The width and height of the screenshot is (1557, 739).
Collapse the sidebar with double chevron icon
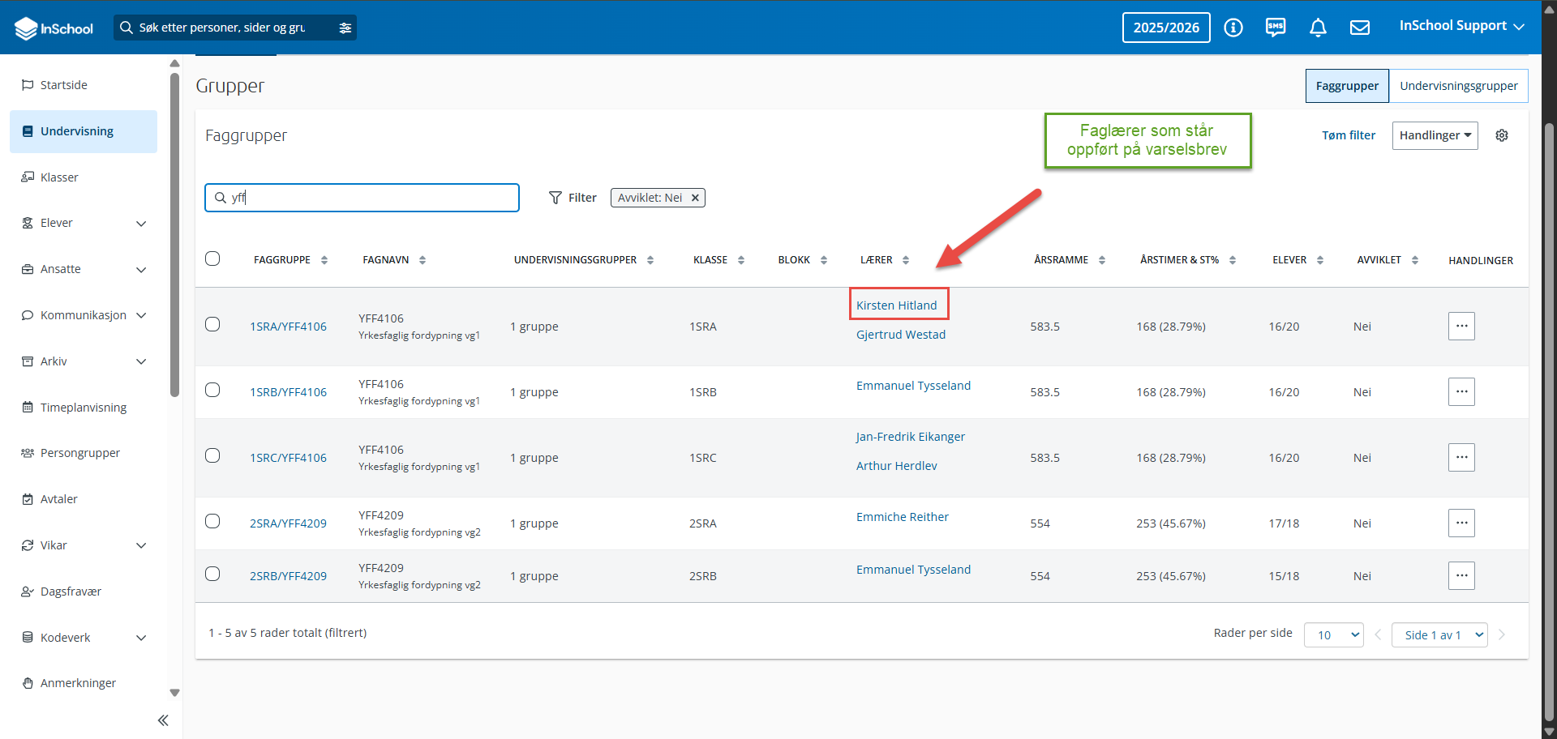163,720
